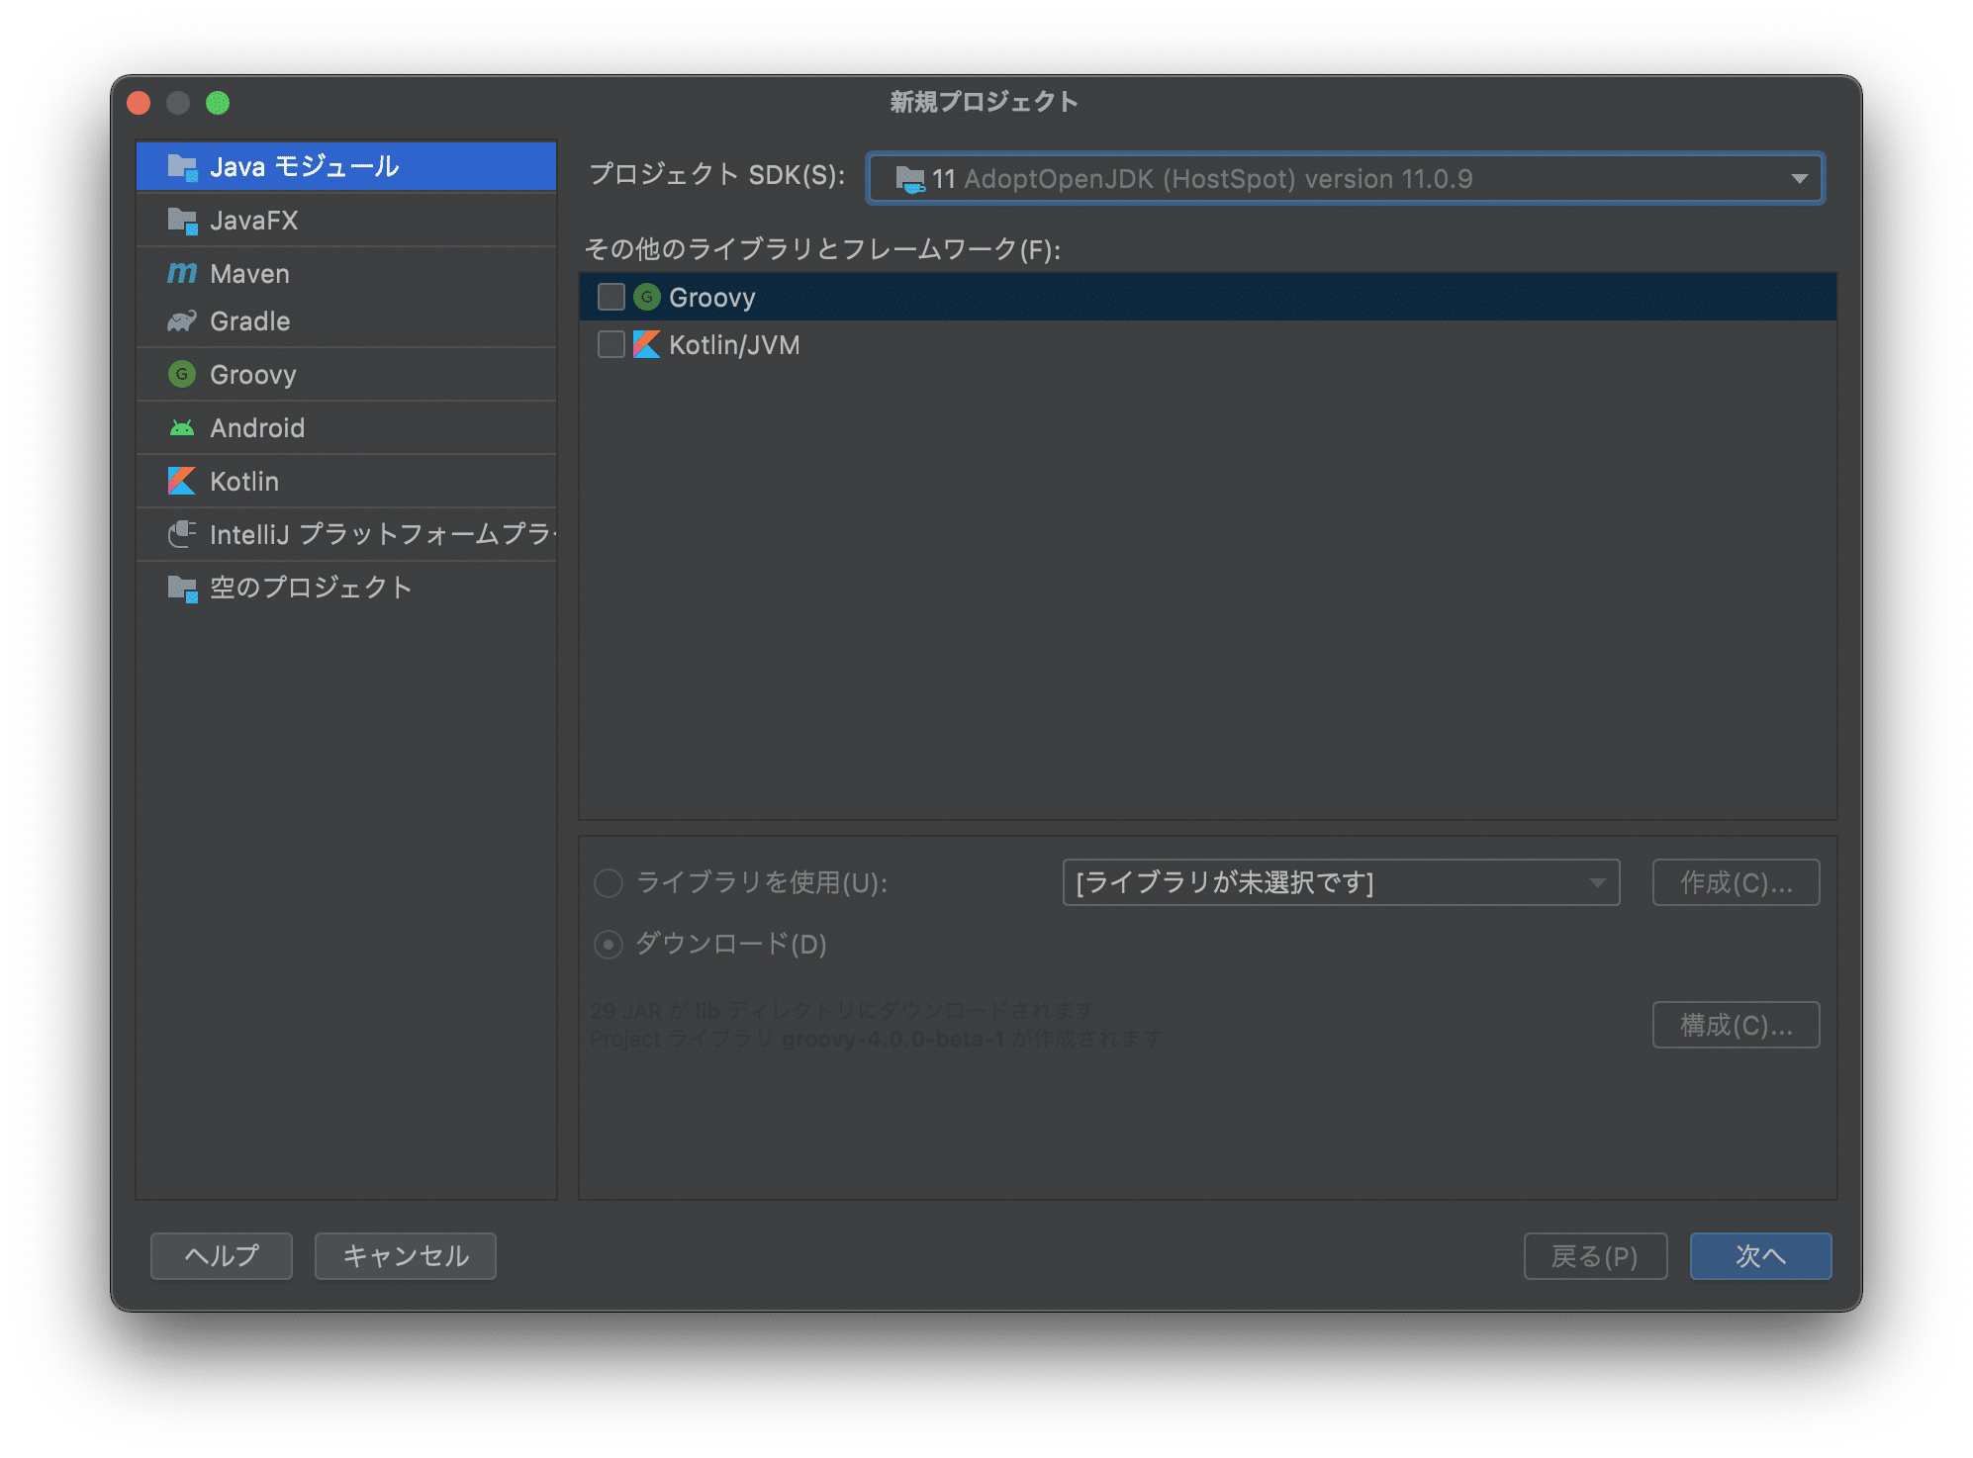Select JavaFX project type

tap(346, 220)
